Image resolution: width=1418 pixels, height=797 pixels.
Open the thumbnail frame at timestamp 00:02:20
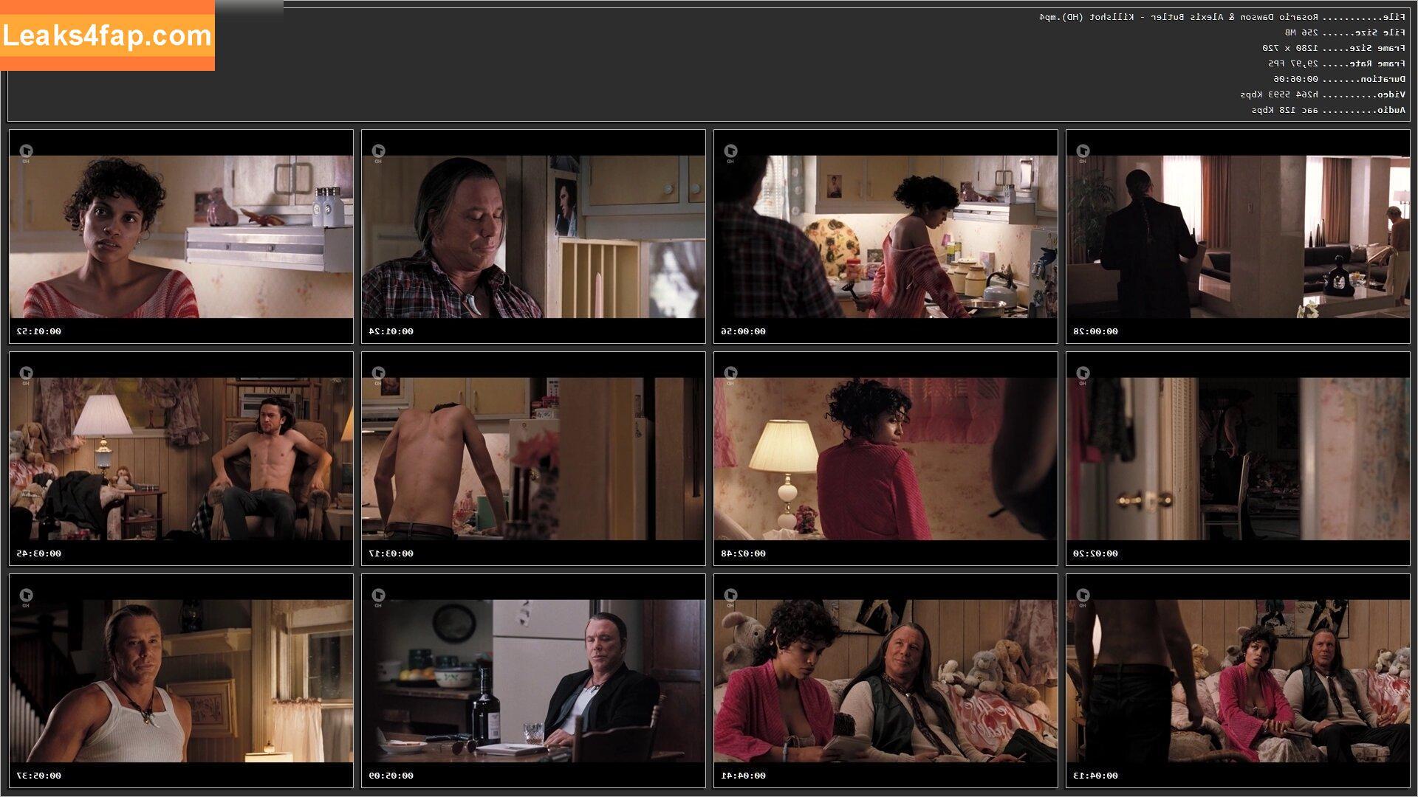click(1238, 458)
